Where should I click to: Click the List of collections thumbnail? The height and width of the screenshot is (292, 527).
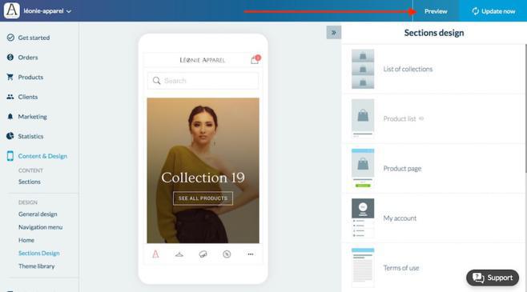tap(363, 69)
